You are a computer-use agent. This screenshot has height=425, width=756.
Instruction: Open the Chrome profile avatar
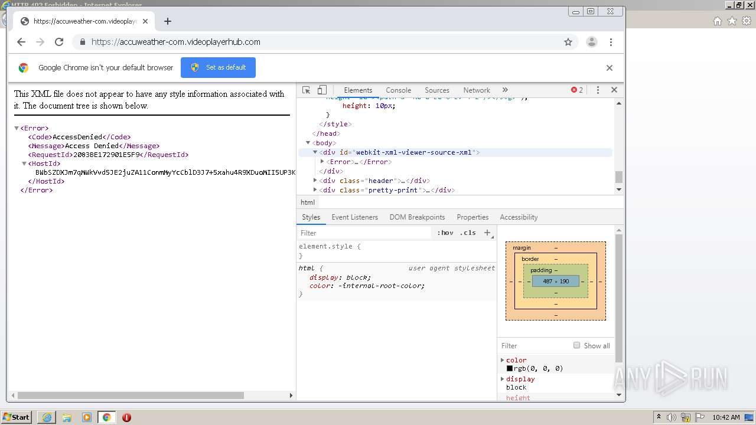591,42
